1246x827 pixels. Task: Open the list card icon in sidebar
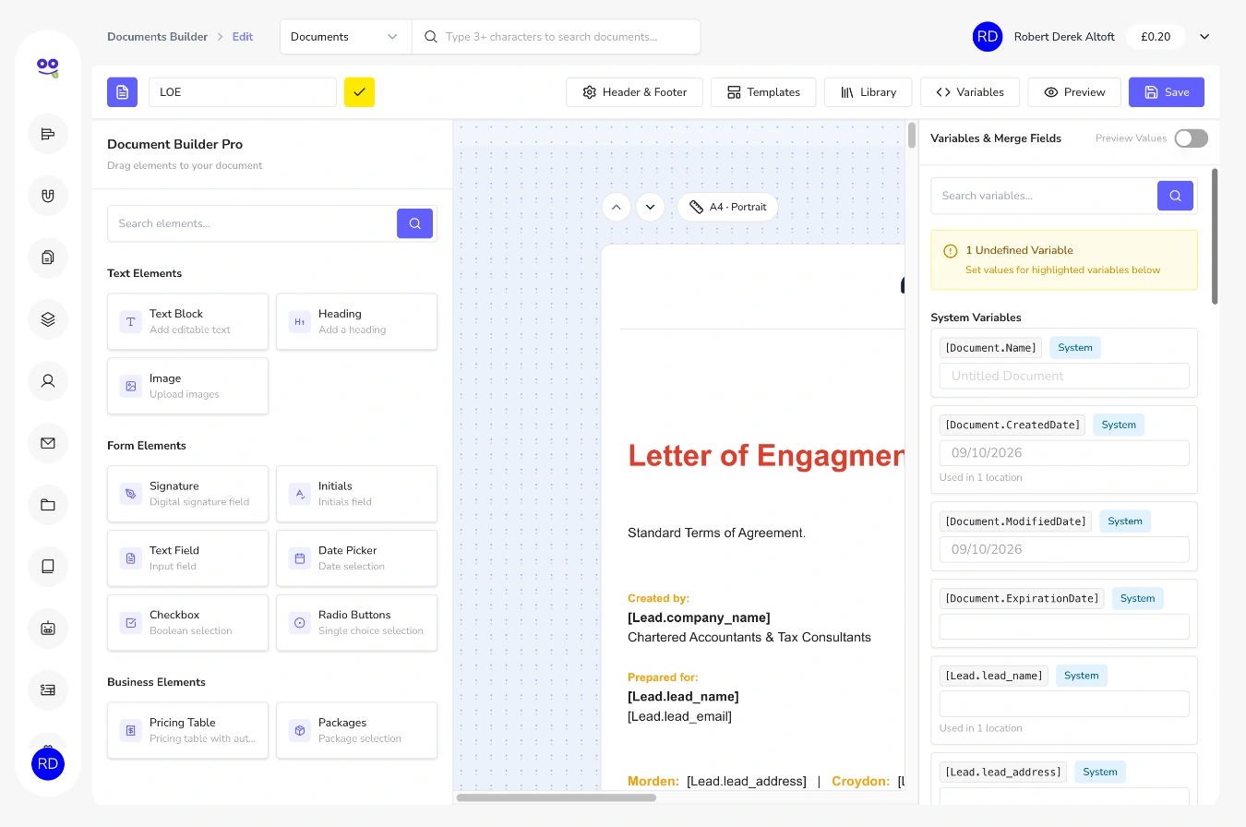pos(48,689)
